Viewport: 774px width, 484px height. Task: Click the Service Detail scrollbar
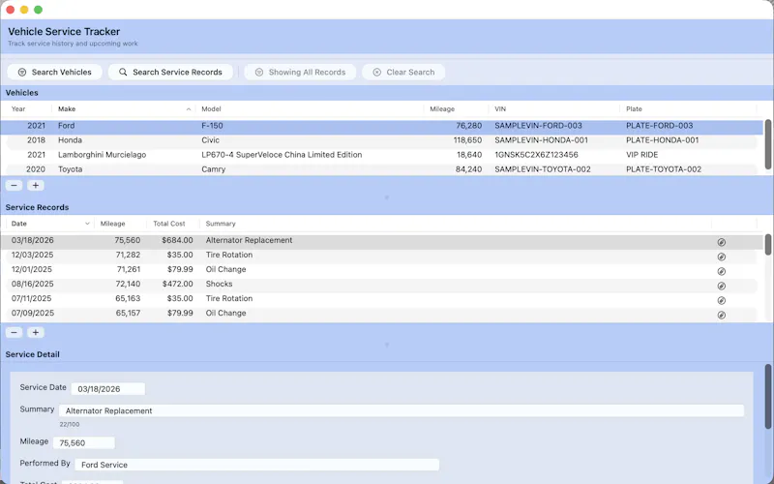click(x=768, y=397)
